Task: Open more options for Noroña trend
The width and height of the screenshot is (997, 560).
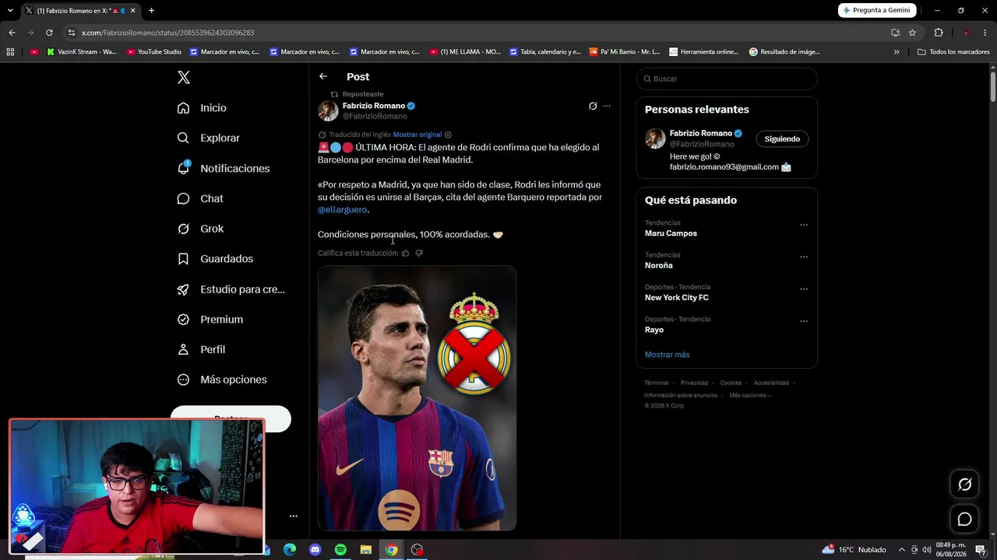Action: (x=804, y=257)
